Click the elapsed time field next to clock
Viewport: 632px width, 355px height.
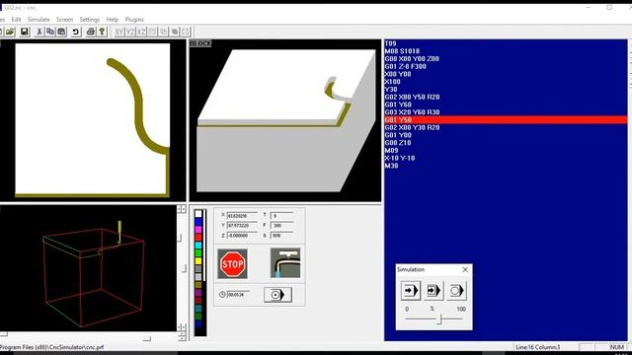(x=238, y=295)
